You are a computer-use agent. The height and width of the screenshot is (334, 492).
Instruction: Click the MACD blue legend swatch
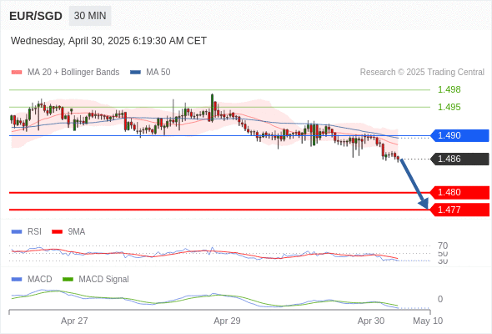tap(17, 280)
